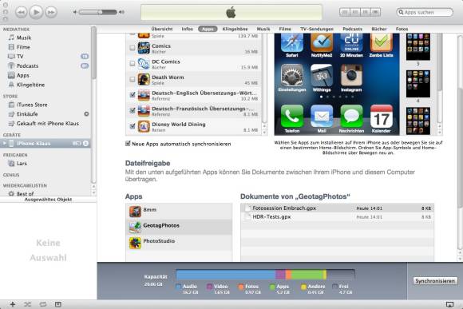The image size is (463, 309).
Task: Select home screen thumbnail 4
Action: tap(417, 84)
